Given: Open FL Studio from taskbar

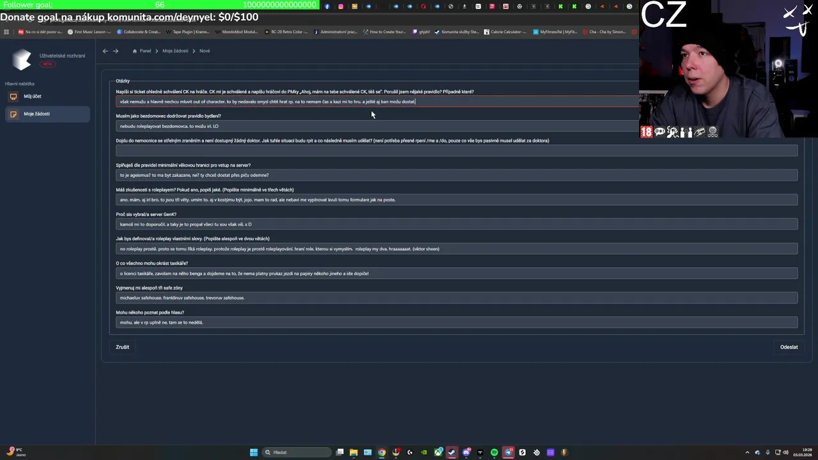Looking at the screenshot, I should click(x=564, y=452).
